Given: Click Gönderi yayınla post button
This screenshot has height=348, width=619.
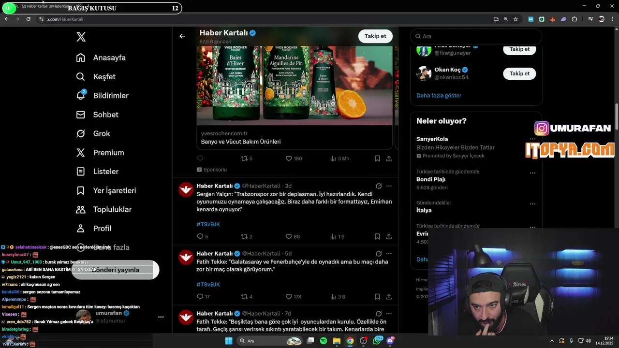Looking at the screenshot, I should pos(116,270).
